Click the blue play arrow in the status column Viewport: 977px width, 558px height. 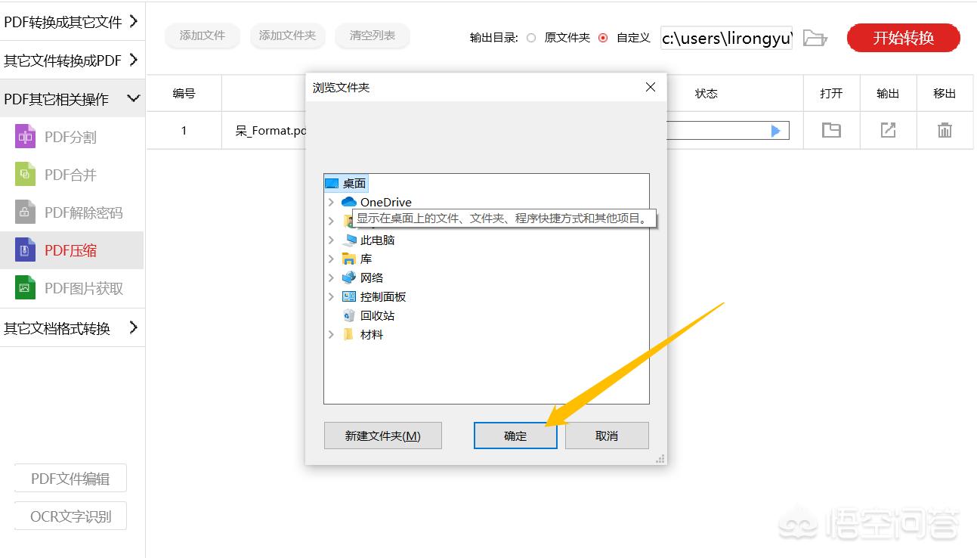coord(775,130)
